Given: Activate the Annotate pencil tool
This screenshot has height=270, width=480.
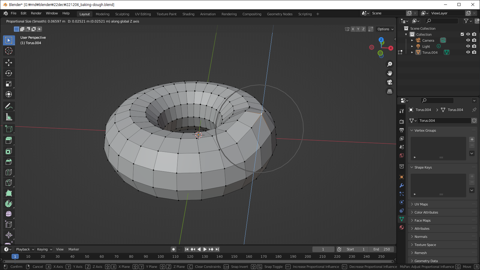Looking at the screenshot, I should pyautogui.click(x=9, y=106).
